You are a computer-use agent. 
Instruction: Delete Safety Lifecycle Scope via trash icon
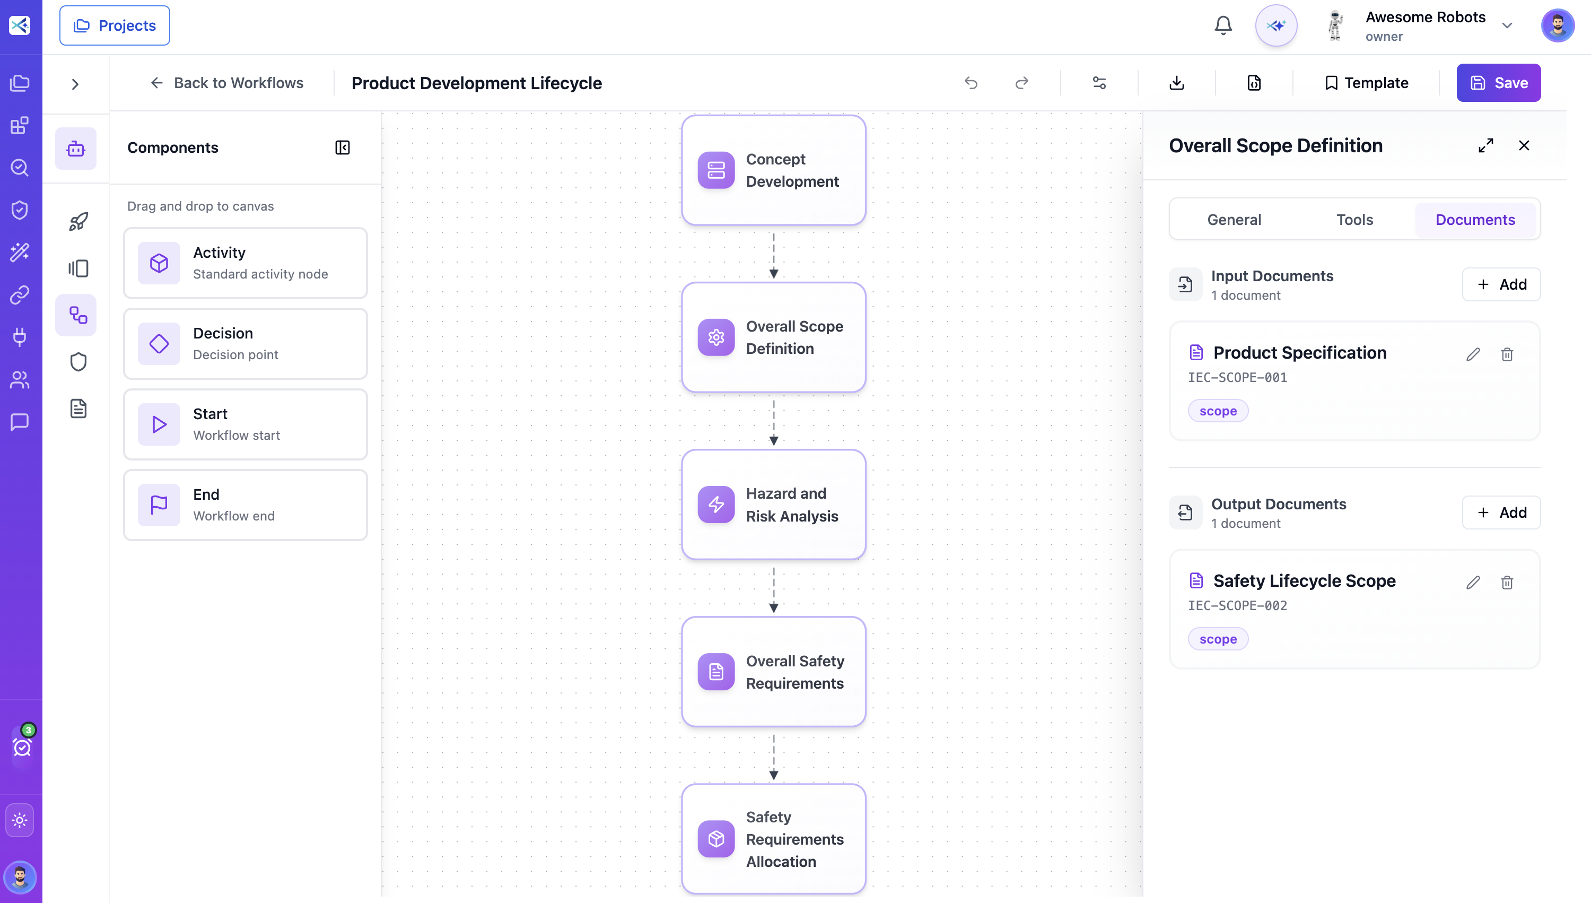1507,583
